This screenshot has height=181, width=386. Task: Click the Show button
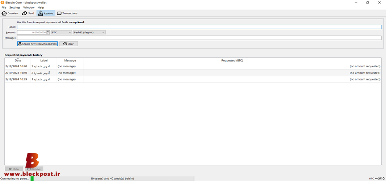pyautogui.click(x=14, y=169)
